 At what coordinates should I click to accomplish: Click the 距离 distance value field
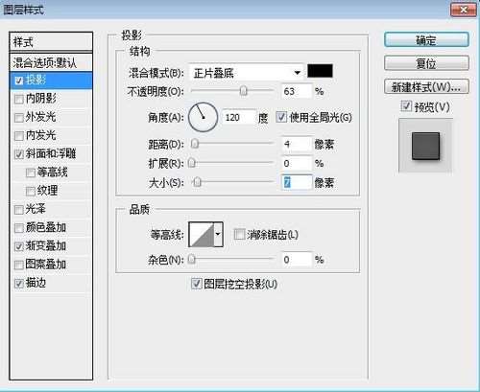[297, 145]
